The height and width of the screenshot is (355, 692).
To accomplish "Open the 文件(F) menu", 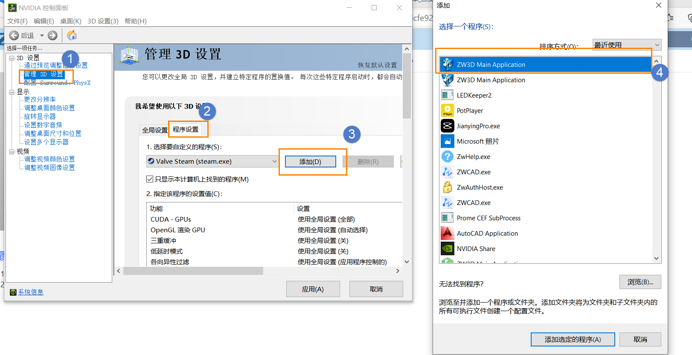I will coord(17,21).
